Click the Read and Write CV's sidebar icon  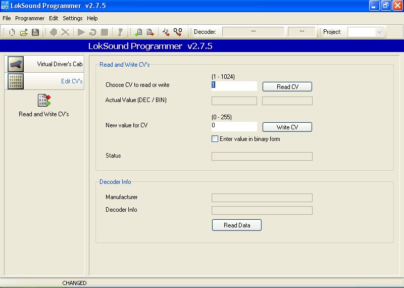(44, 101)
